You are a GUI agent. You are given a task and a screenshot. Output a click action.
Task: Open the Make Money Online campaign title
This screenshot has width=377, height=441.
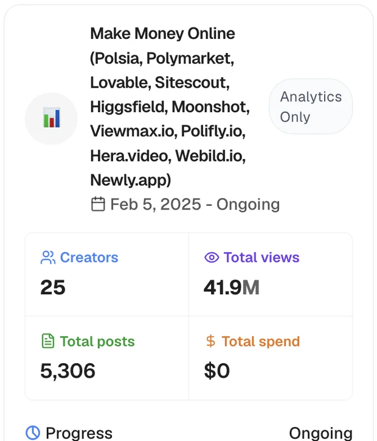tap(170, 107)
